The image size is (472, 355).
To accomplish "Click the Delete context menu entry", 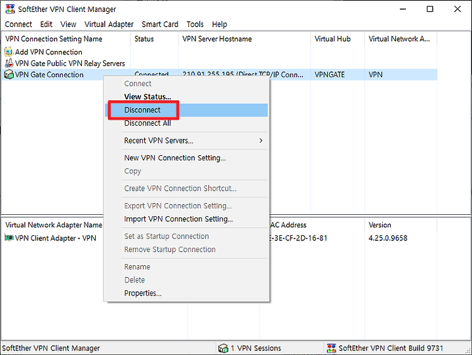I will tap(186, 280).
